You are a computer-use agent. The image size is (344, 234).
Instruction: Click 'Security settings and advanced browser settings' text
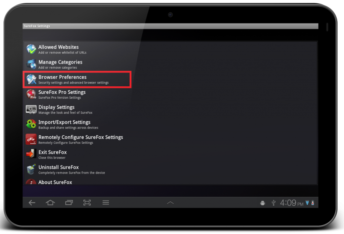click(x=74, y=83)
